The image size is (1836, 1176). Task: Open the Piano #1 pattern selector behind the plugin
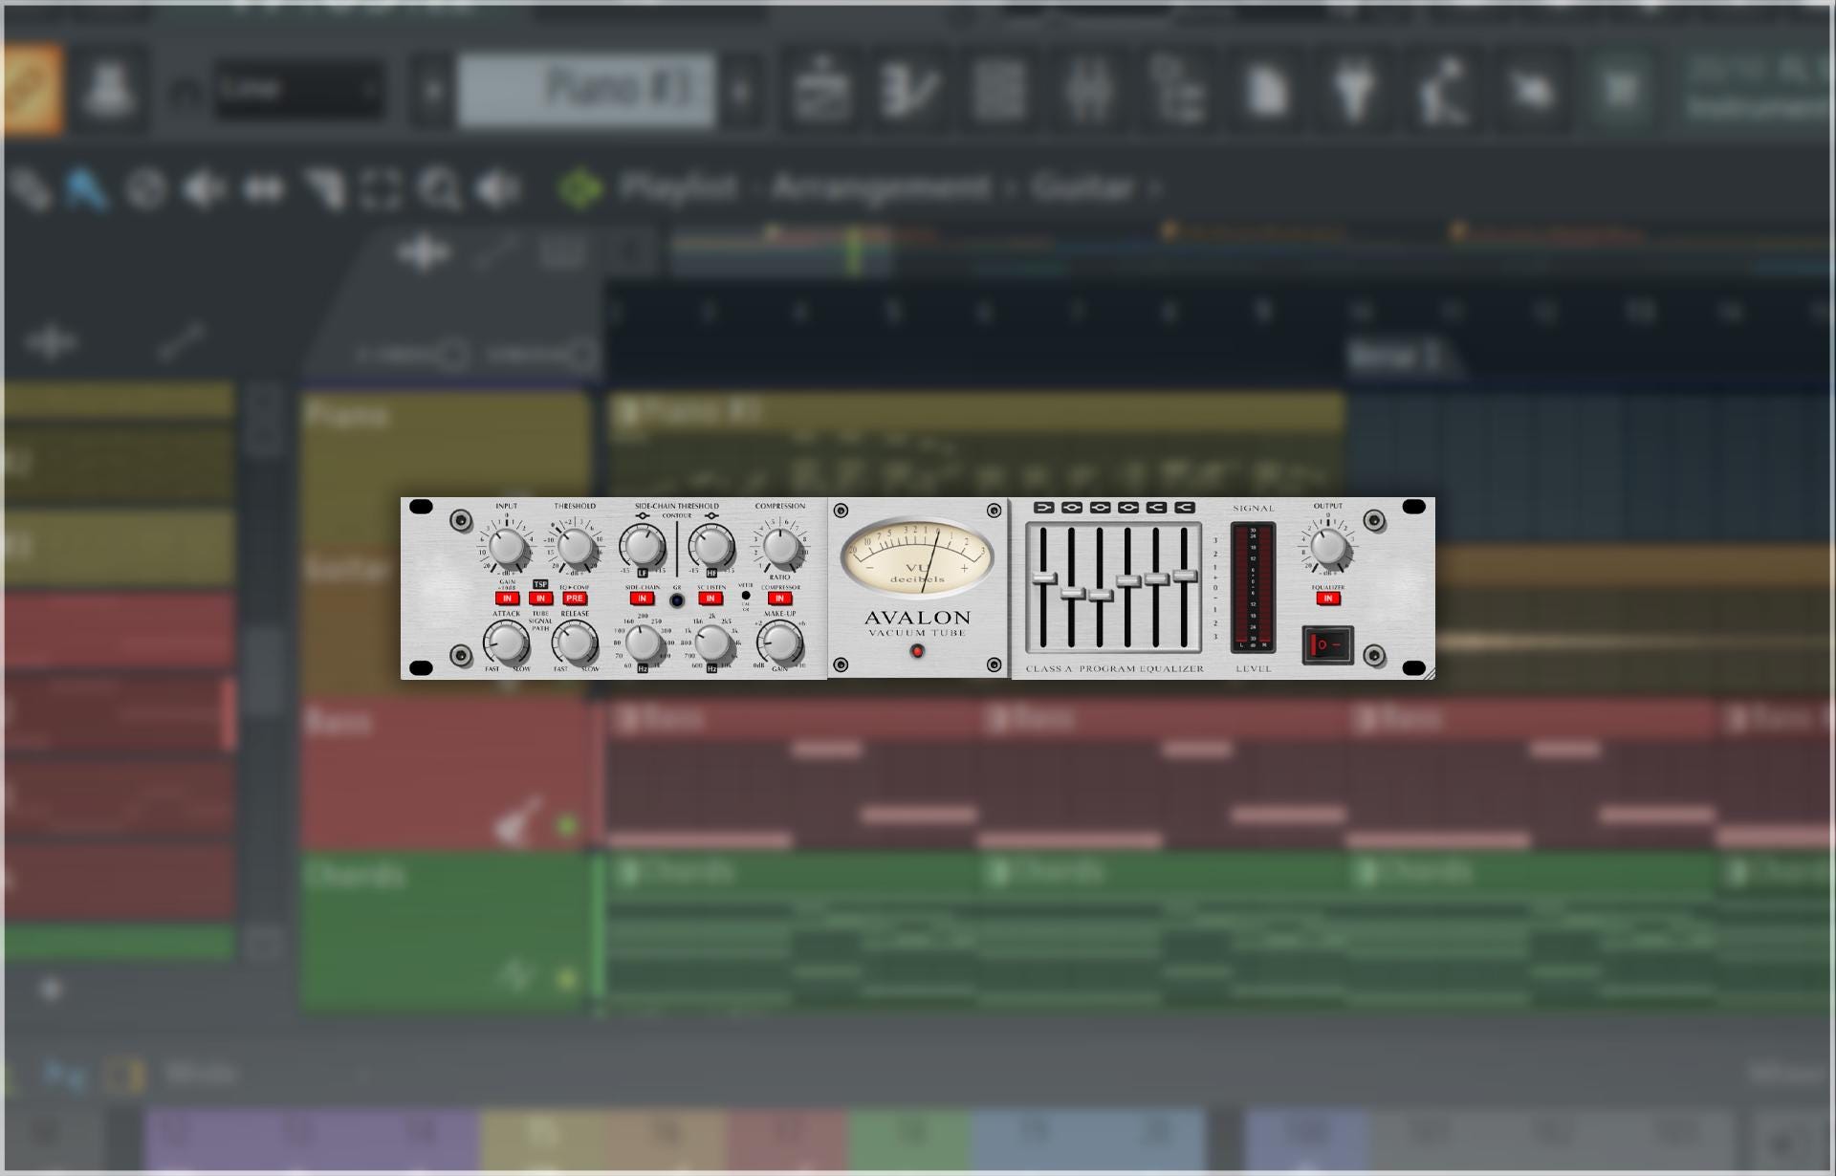585,90
